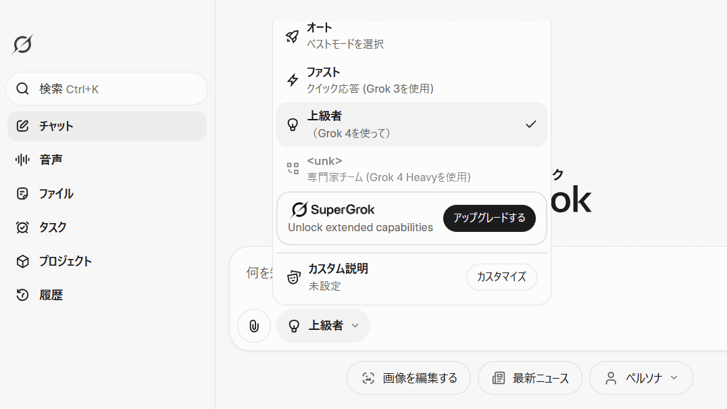Screen dimensions: 727x409
Task: Click the ファイル document icon
Action: [22, 193]
